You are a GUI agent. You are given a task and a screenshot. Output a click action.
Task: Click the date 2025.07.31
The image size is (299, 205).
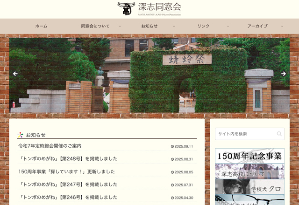(x=184, y=185)
